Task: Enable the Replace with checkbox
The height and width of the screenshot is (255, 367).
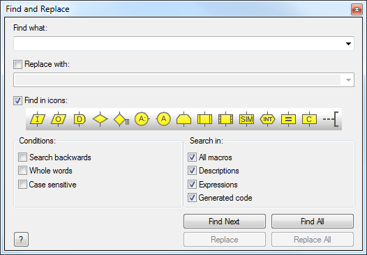Action: click(x=17, y=64)
